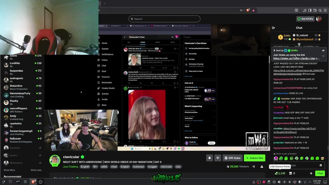
Task: Open the browser hamburger menu
Action: point(325,10)
